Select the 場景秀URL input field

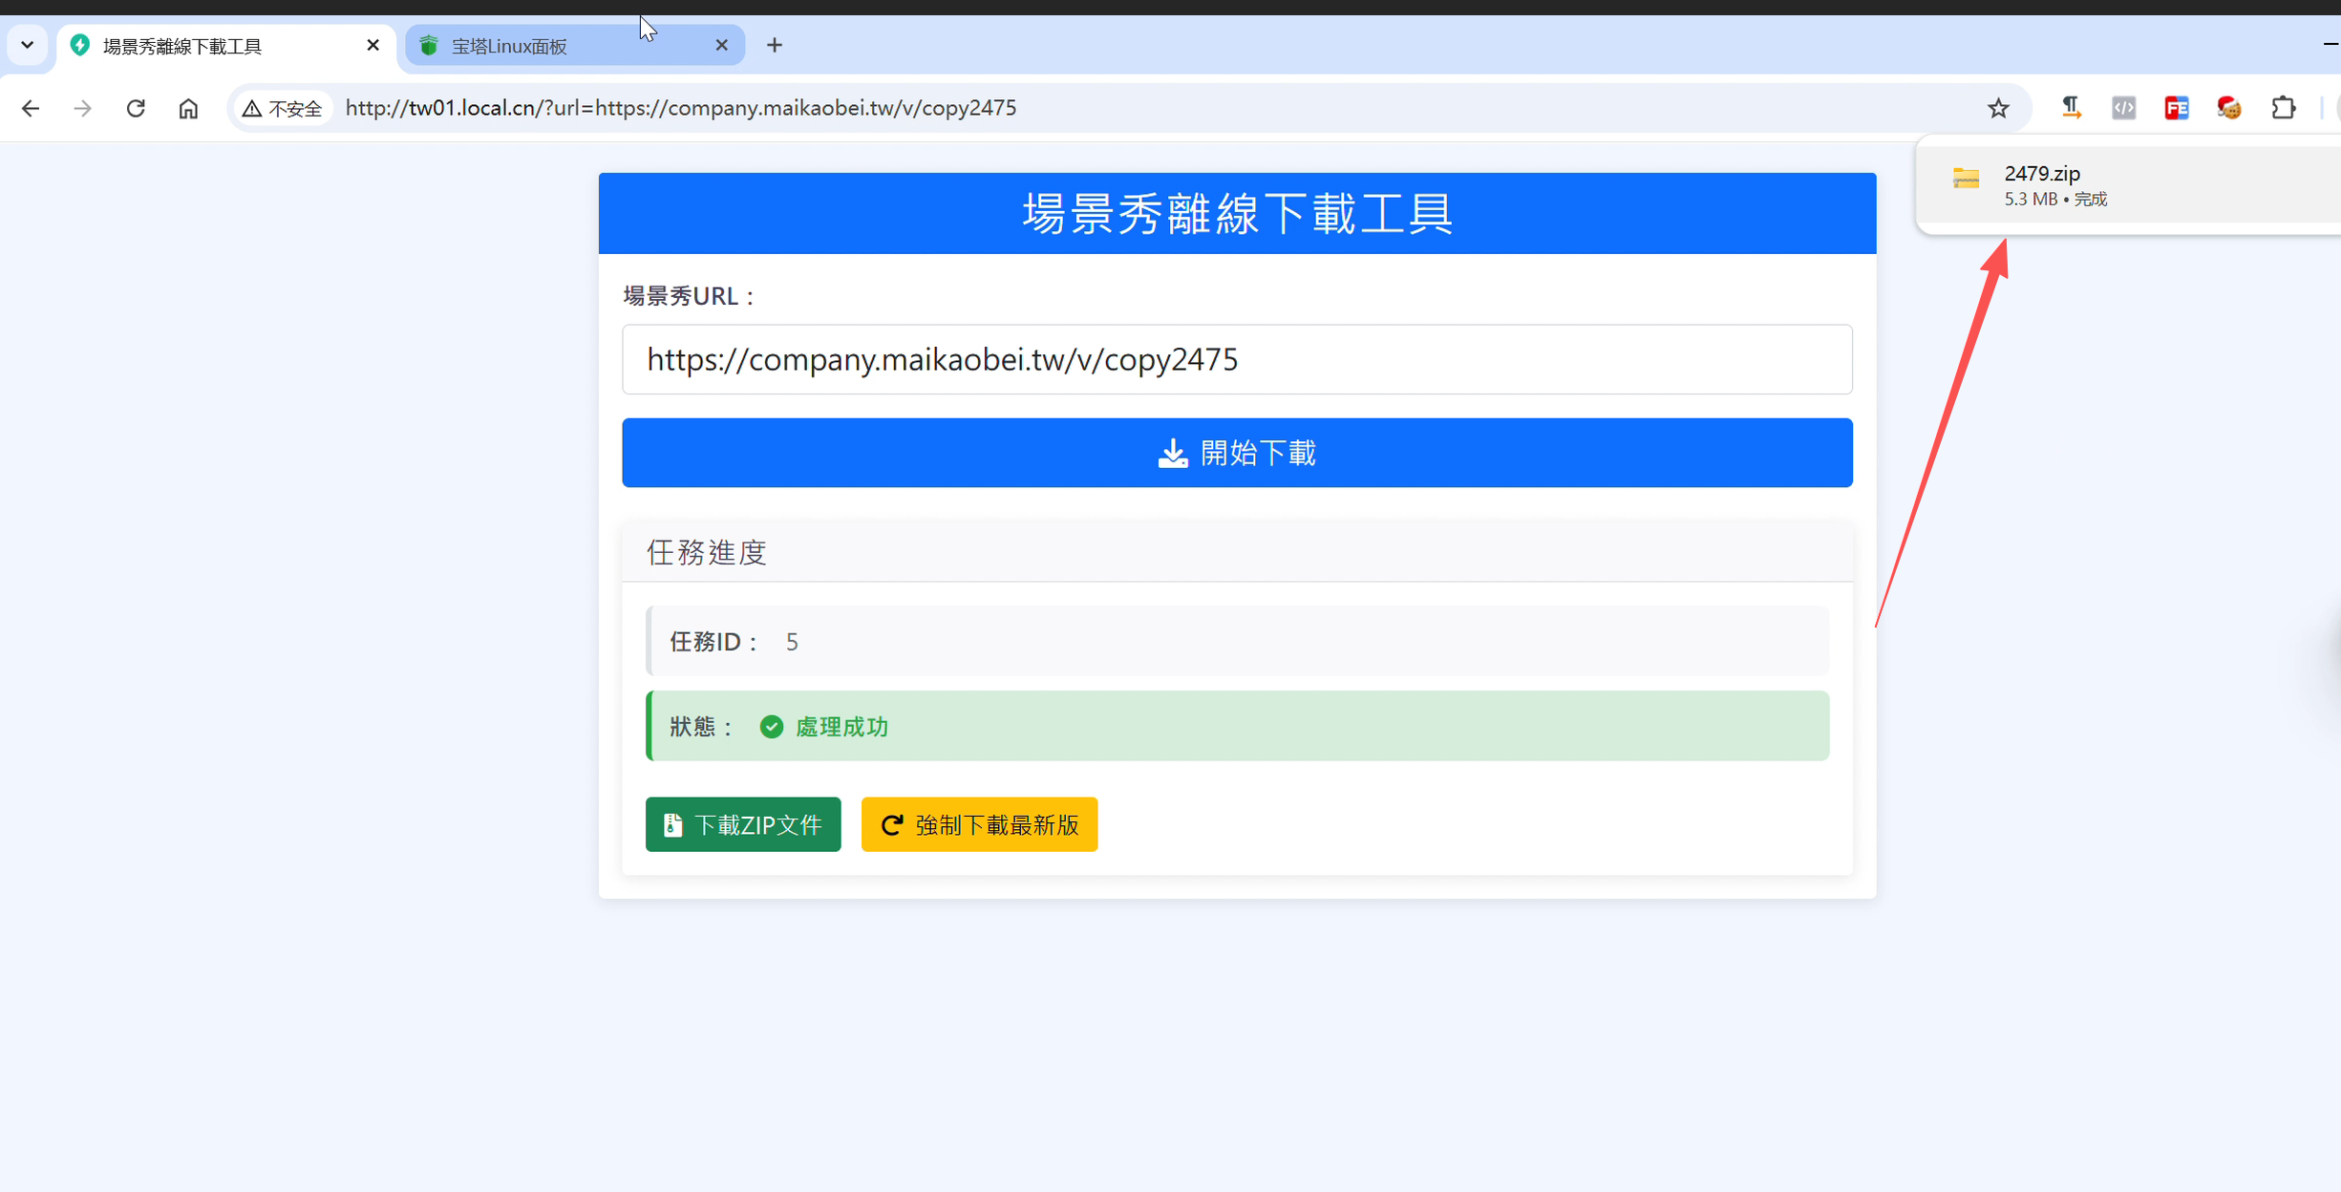click(1236, 359)
